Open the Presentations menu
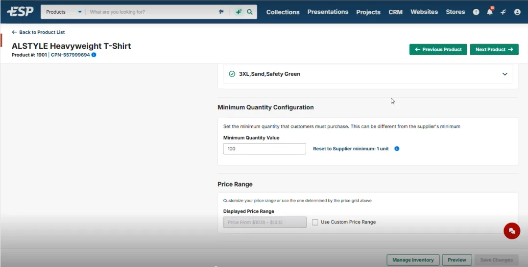 point(328,12)
